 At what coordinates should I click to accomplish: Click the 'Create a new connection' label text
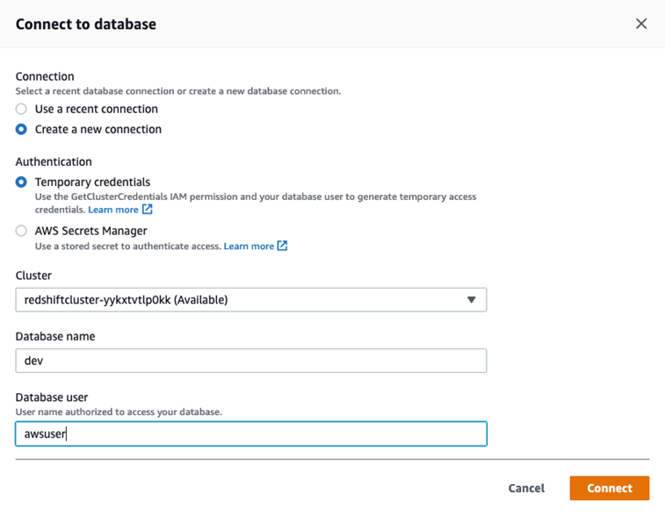click(98, 130)
